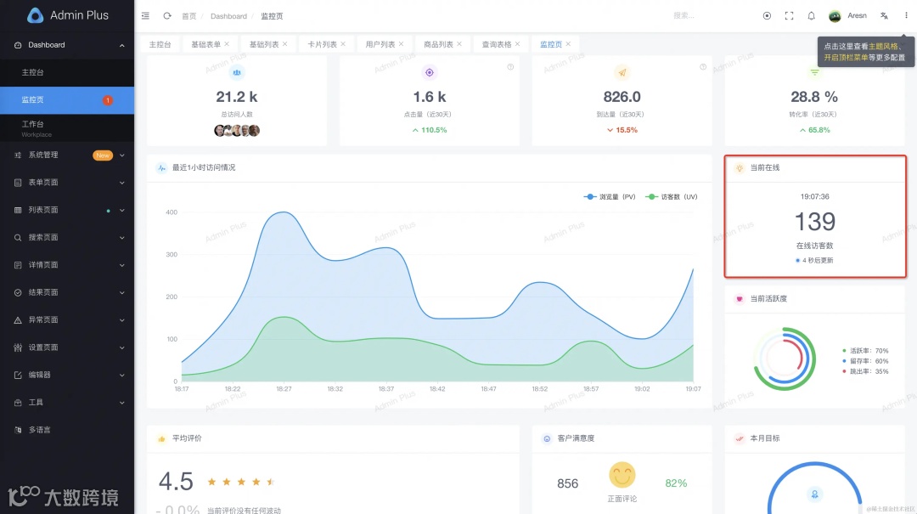917x514 pixels.
Task: Expand the 工具 menu
Action: click(x=67, y=403)
